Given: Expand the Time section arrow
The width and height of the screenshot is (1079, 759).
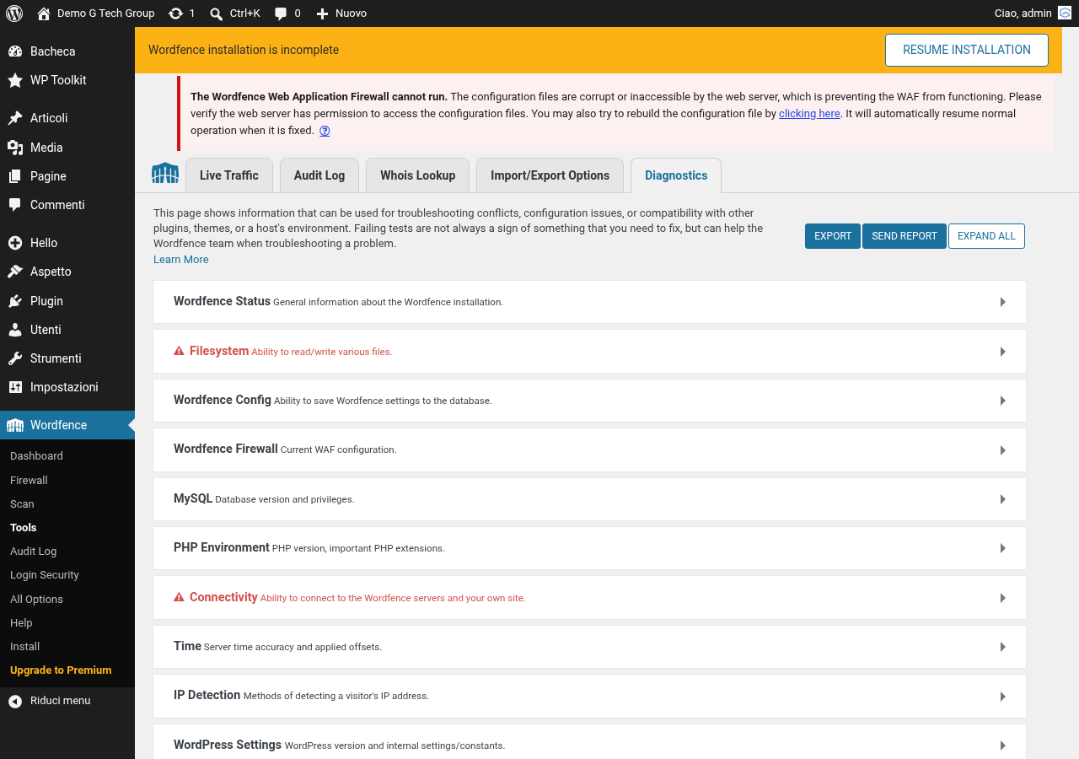Looking at the screenshot, I should pyautogui.click(x=1002, y=647).
